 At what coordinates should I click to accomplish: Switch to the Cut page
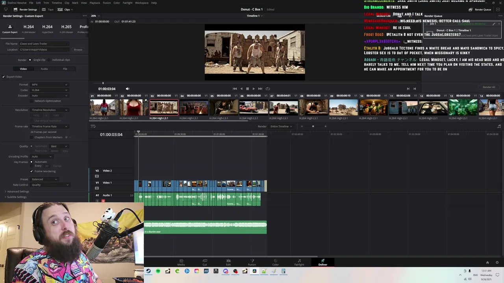pyautogui.click(x=205, y=262)
